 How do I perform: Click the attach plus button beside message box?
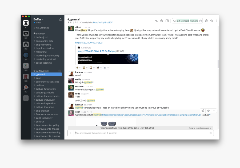[71, 133]
